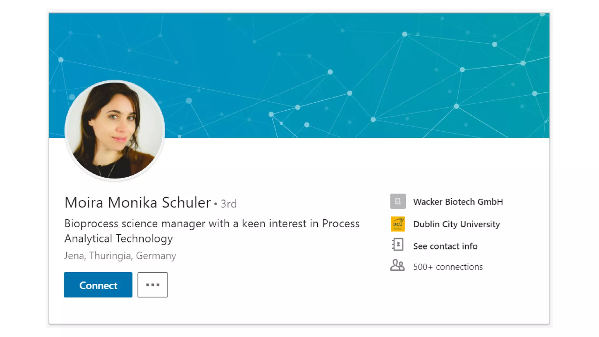Click the word 'Germany' in location
The height and width of the screenshot is (337, 599).
[x=156, y=256]
